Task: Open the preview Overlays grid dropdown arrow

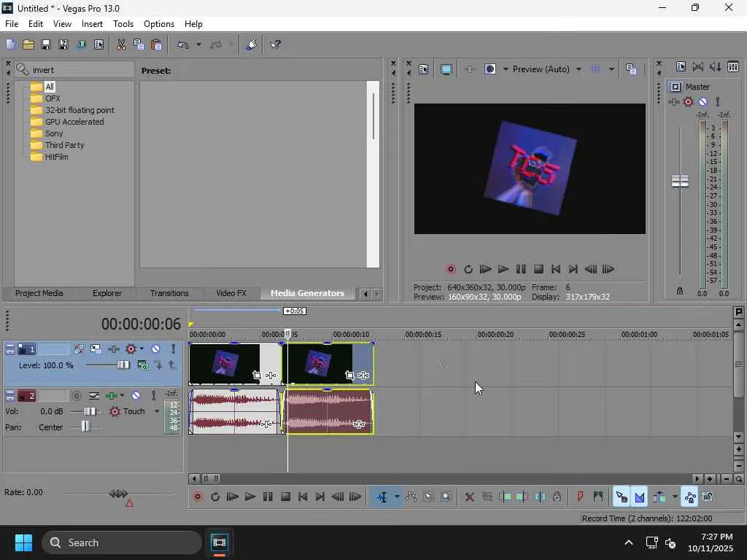Action: click(x=611, y=69)
